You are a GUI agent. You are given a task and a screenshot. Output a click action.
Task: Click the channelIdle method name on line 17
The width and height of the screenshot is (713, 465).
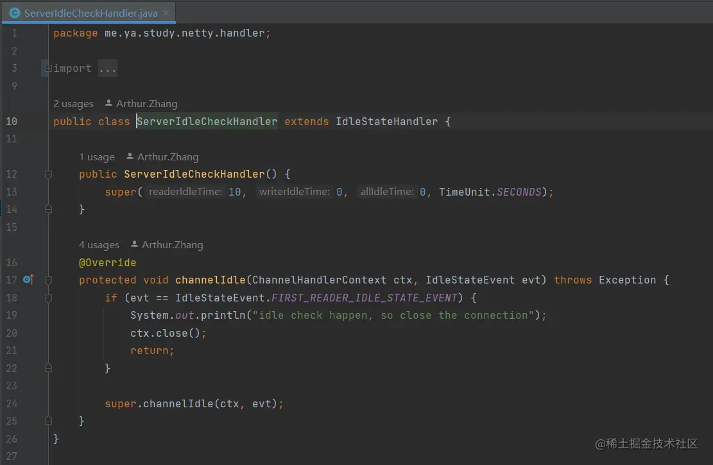pos(210,280)
